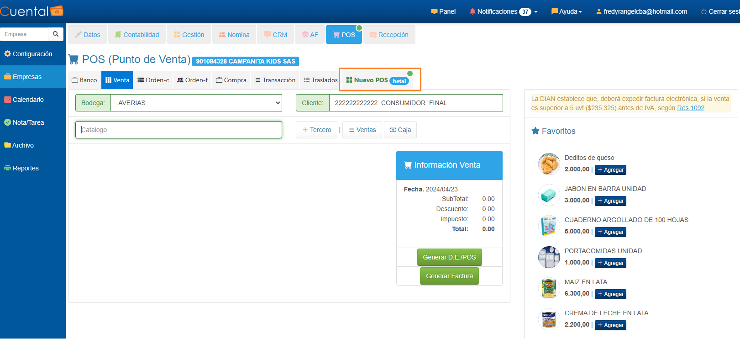Click into the Catalogo search field
The width and height of the screenshot is (740, 339).
click(178, 130)
